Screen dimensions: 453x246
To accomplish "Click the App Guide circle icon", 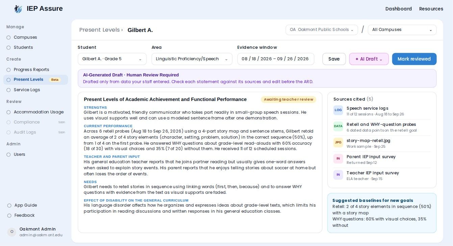I will point(9,205).
